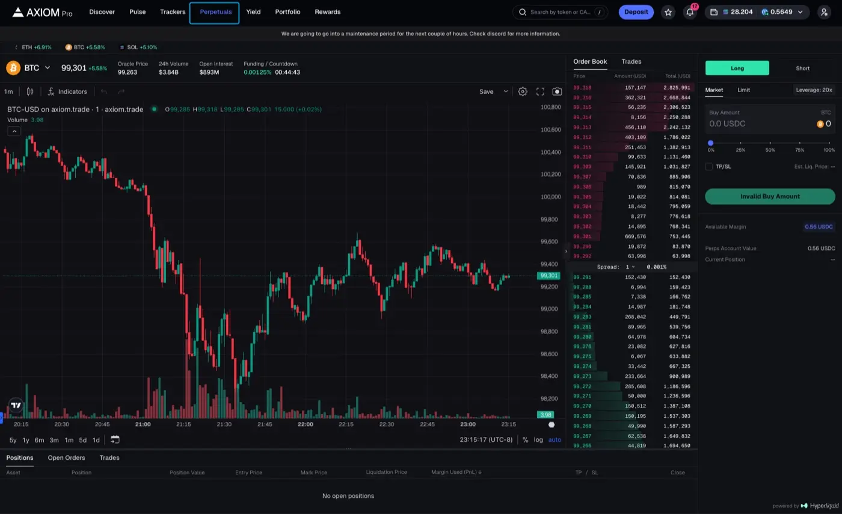This screenshot has width=842, height=514.
Task: Select the Short side
Action: (803, 68)
